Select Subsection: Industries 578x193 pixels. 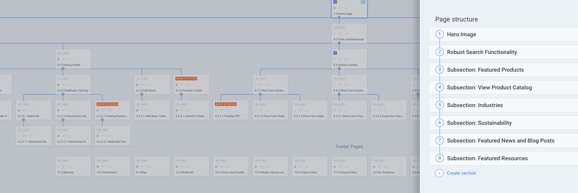click(503, 105)
